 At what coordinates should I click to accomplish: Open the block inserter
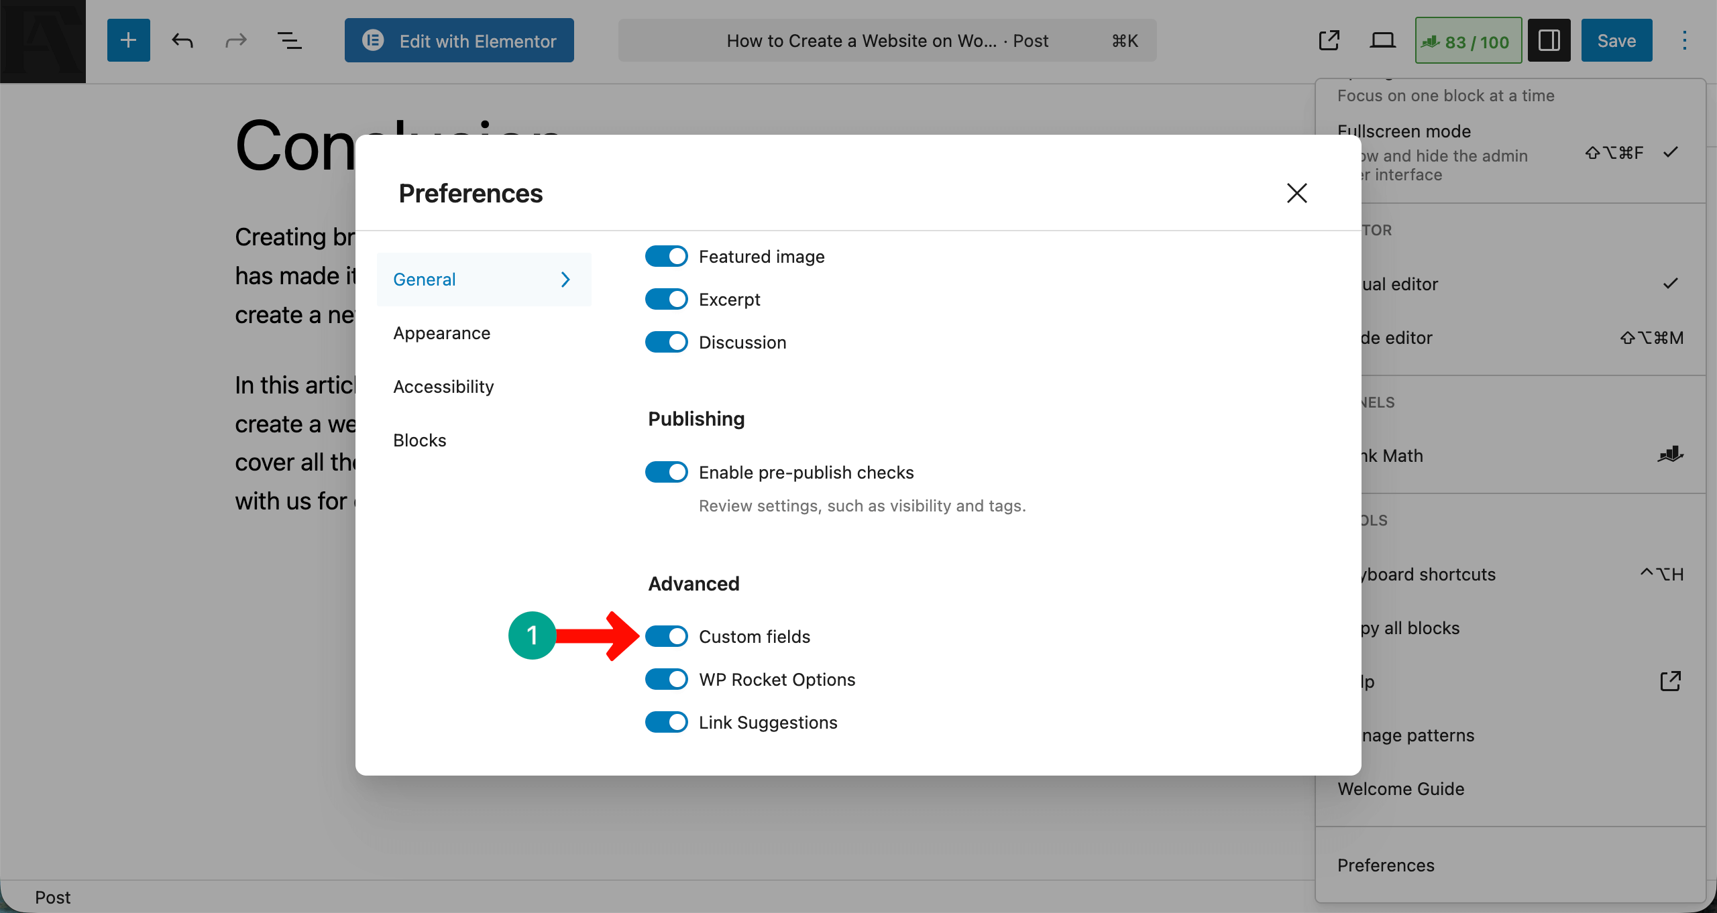point(128,40)
